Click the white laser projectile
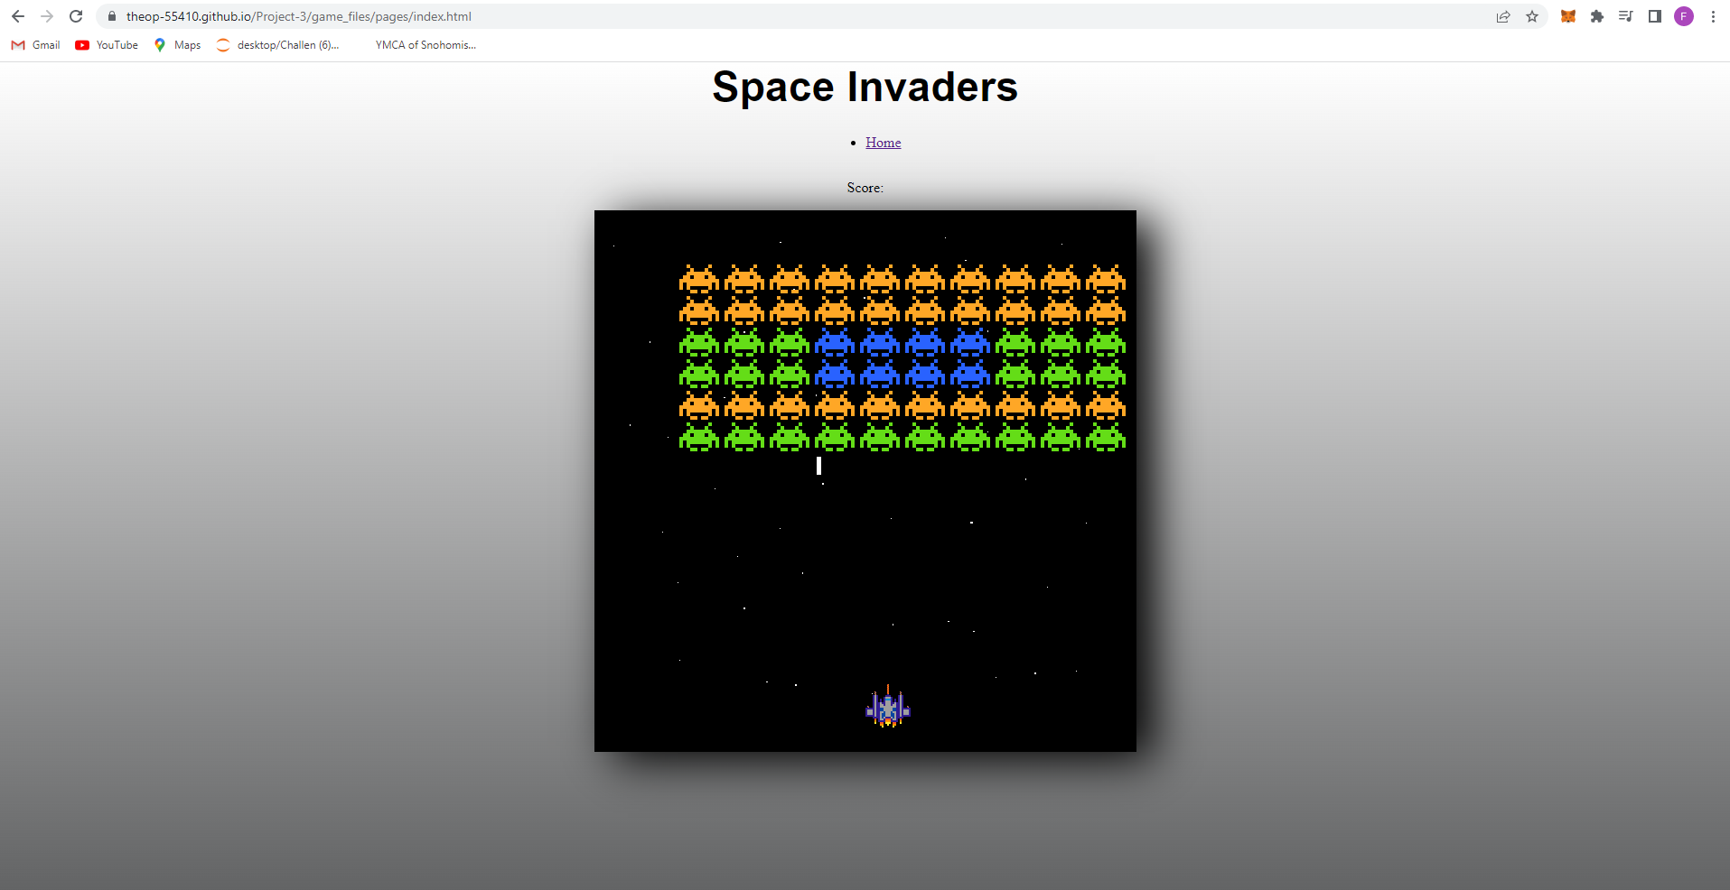This screenshot has width=1730, height=890. pos(818,466)
